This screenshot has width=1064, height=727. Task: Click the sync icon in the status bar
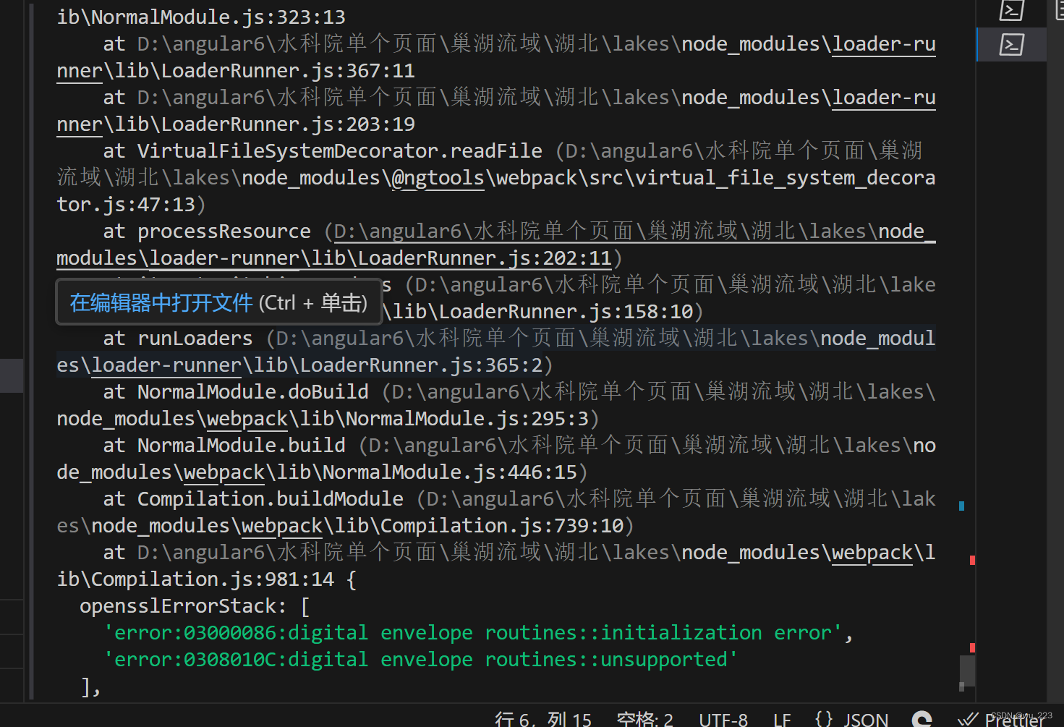coord(922,719)
